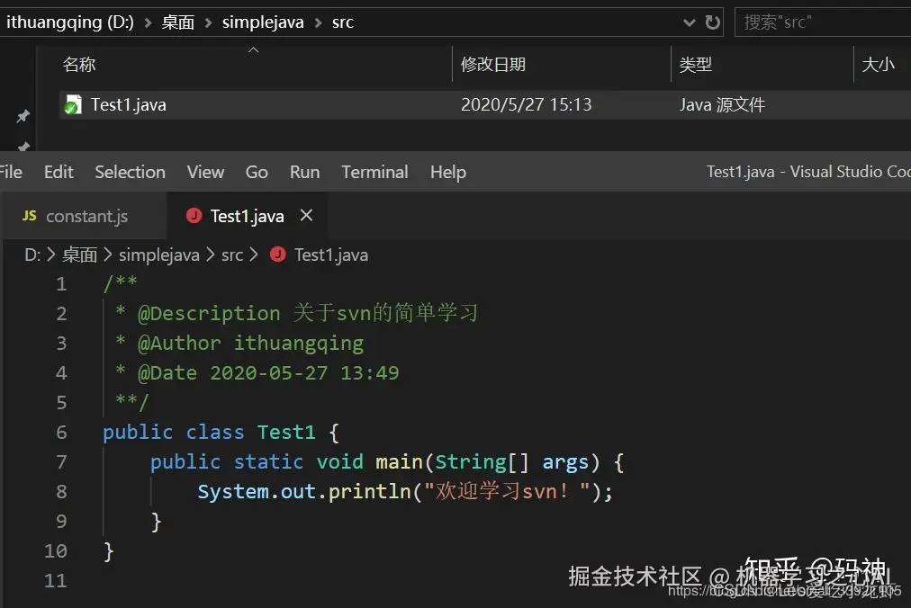The image size is (911, 608).
Task: Open the Terminal menu
Action: (374, 173)
